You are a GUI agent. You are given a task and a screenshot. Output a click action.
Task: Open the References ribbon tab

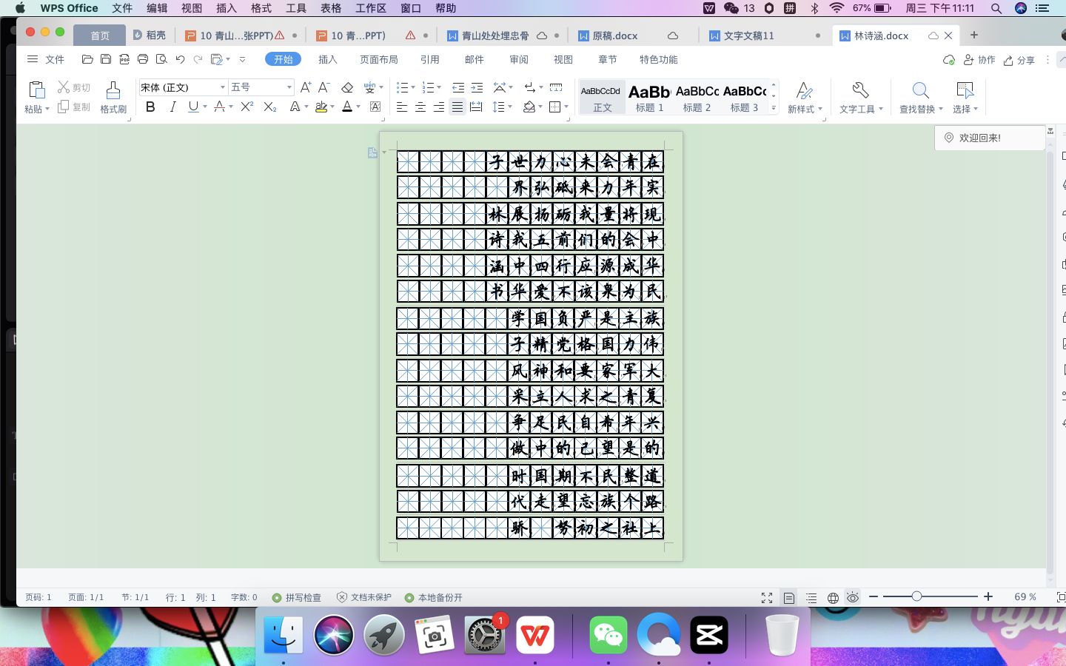429,59
